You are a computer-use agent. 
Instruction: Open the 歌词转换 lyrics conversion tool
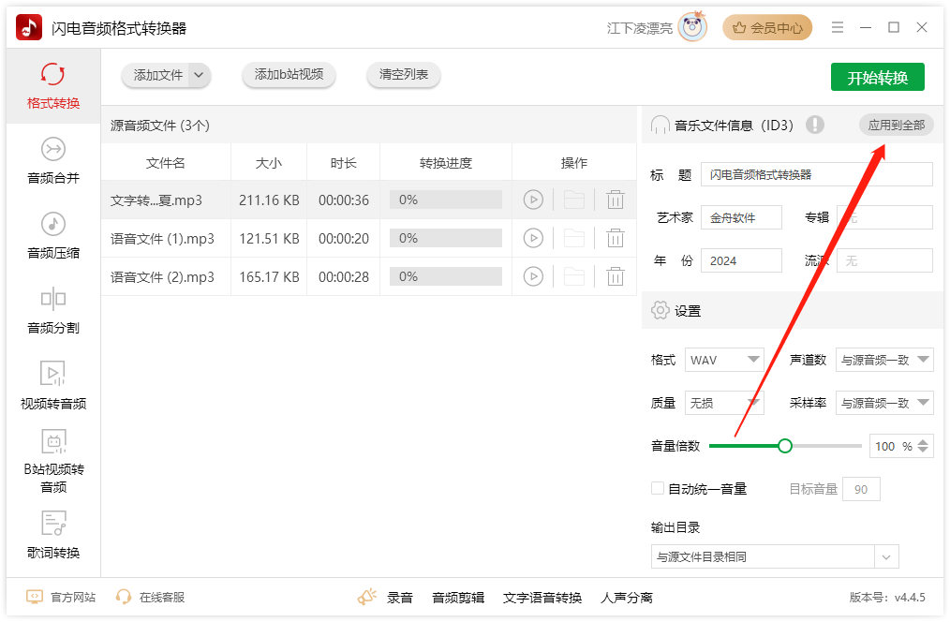point(53,534)
